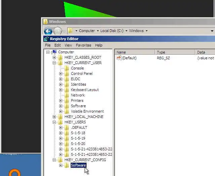The height and width of the screenshot is (176, 215).
Task: Select the S-1-5-20 key
Action: click(78, 144)
